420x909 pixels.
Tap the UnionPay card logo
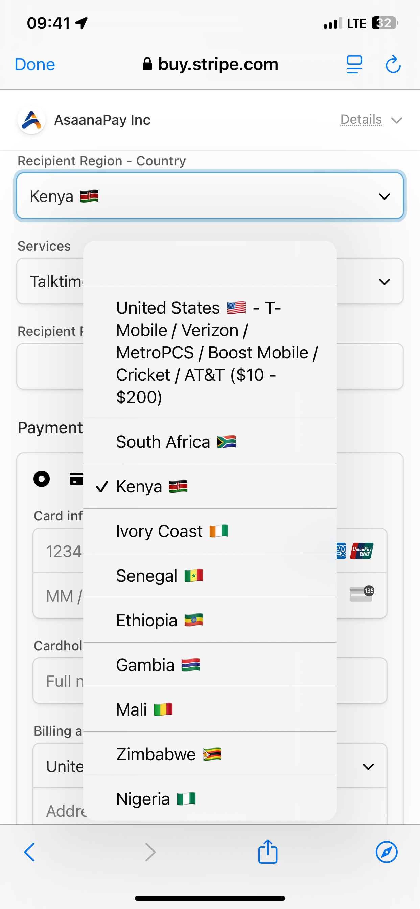click(x=362, y=551)
